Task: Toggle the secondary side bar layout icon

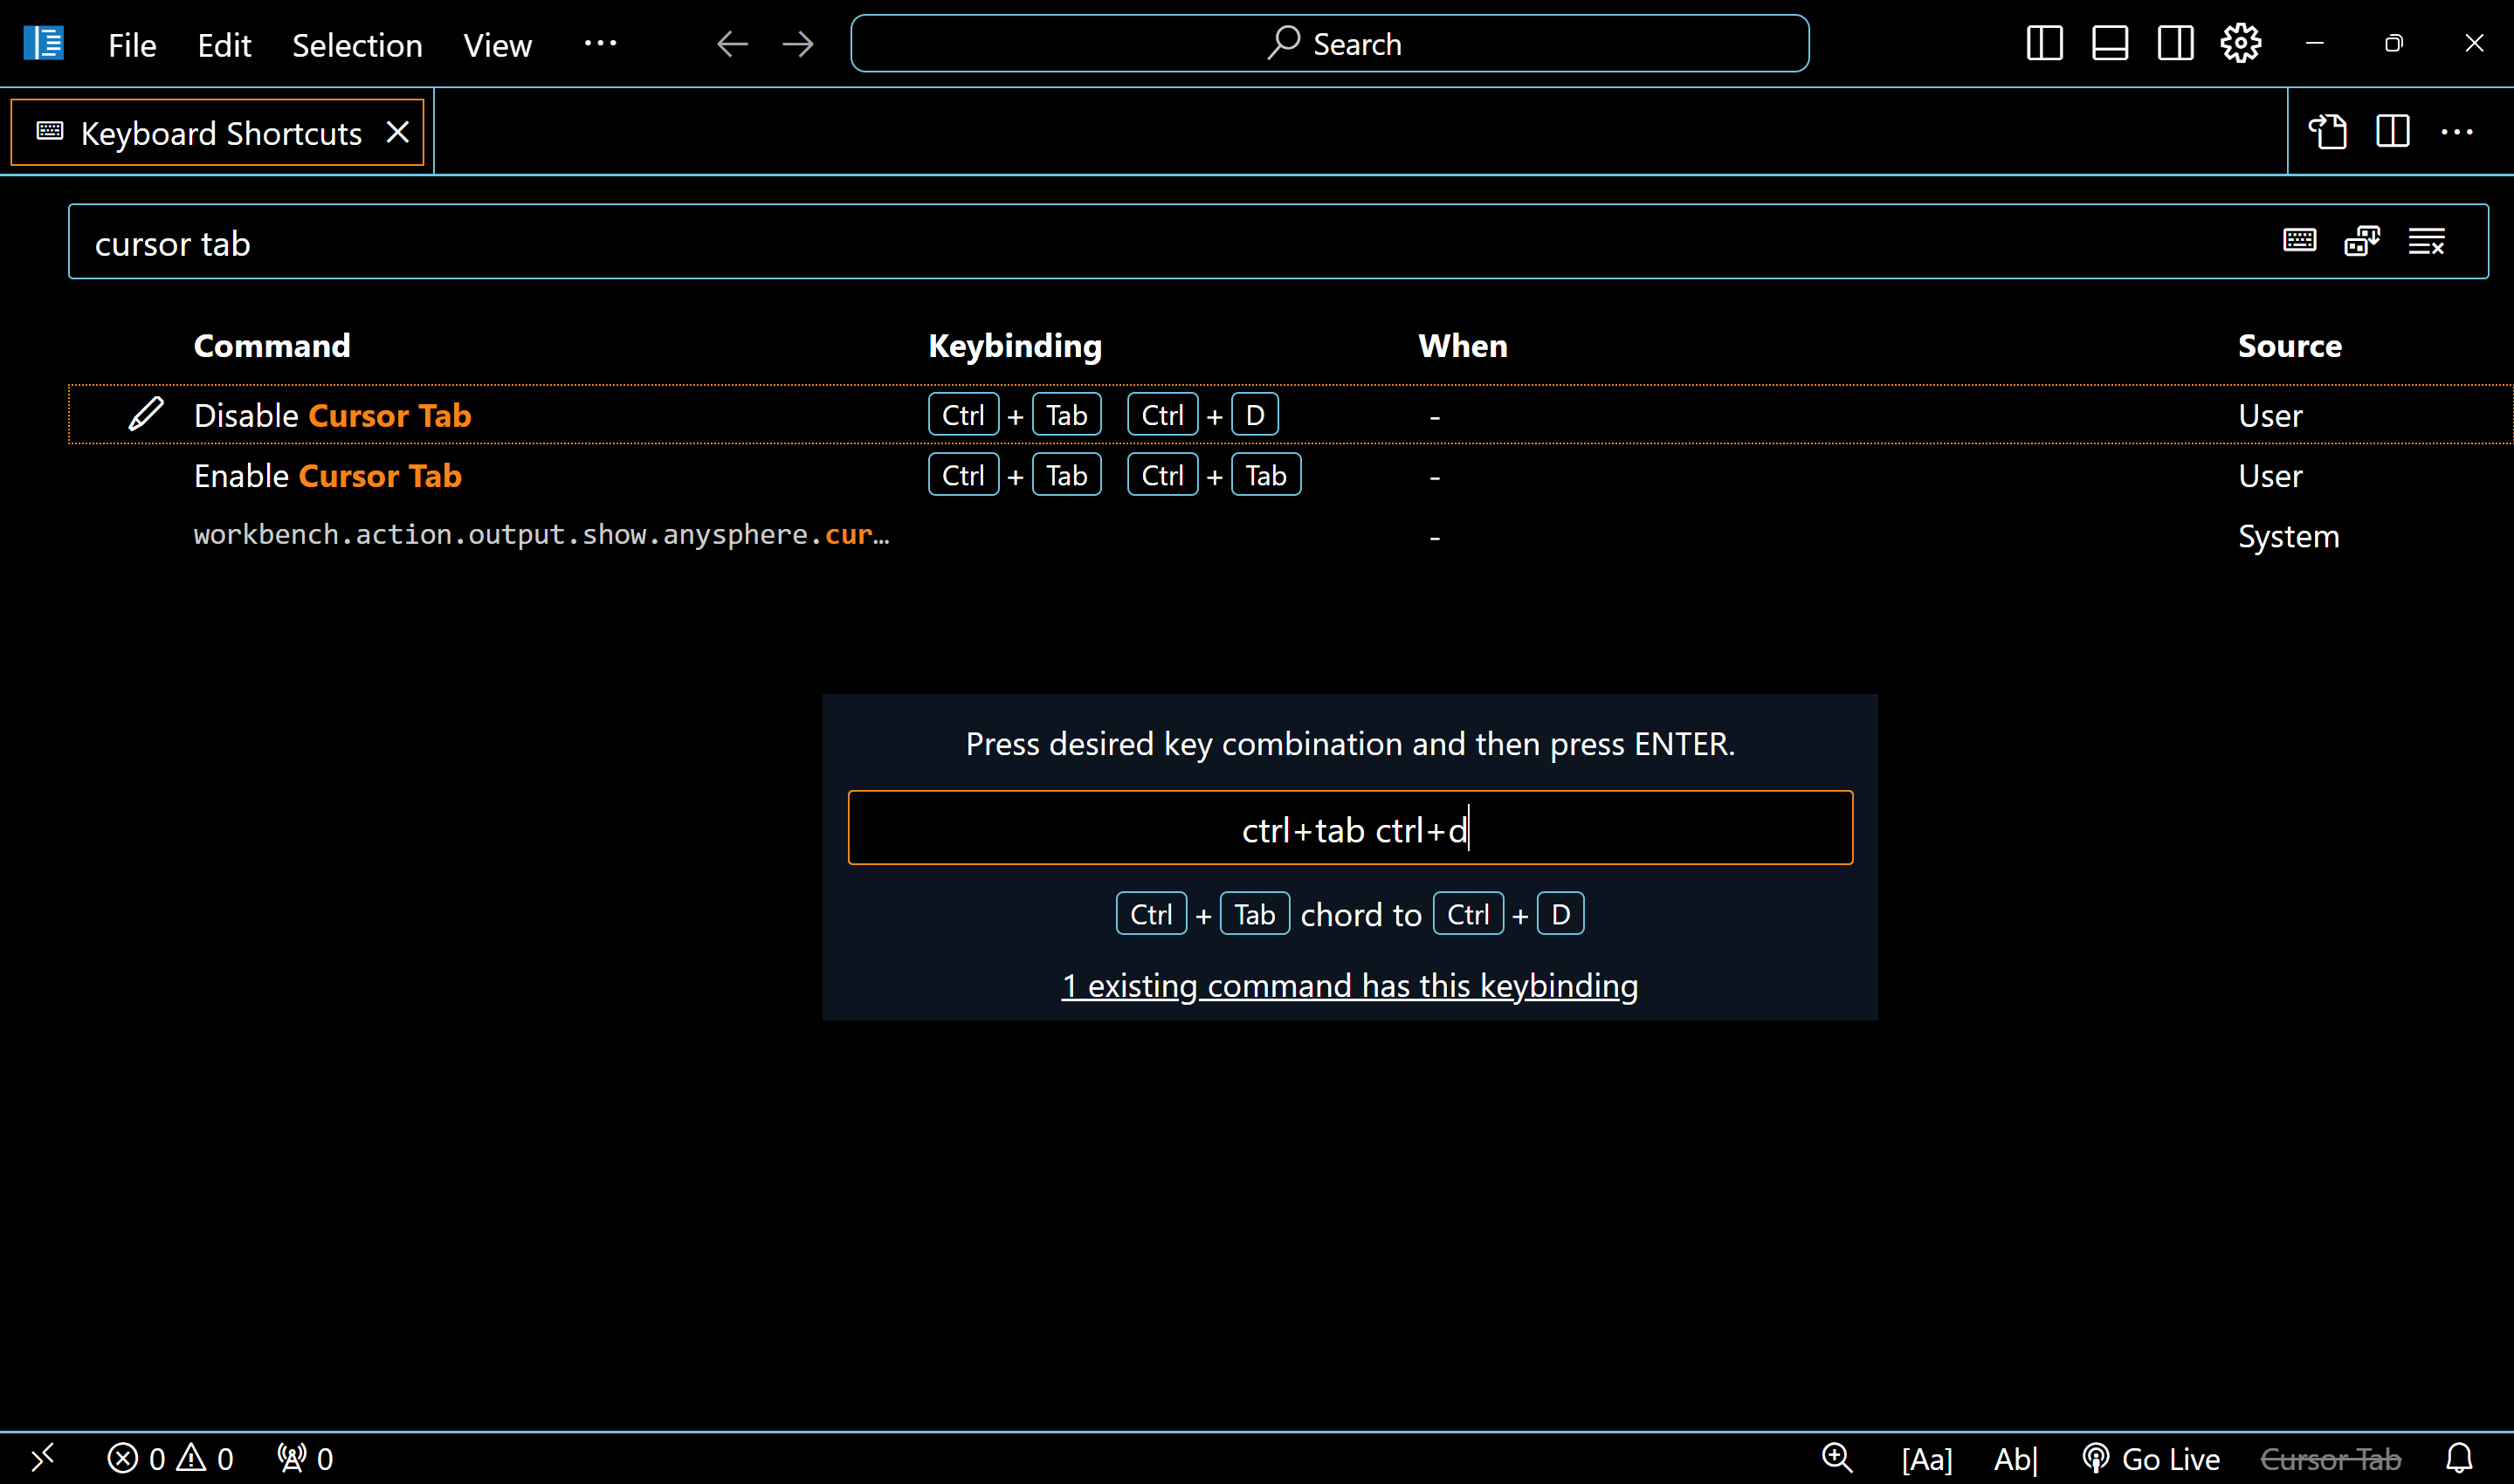Action: 2175,43
